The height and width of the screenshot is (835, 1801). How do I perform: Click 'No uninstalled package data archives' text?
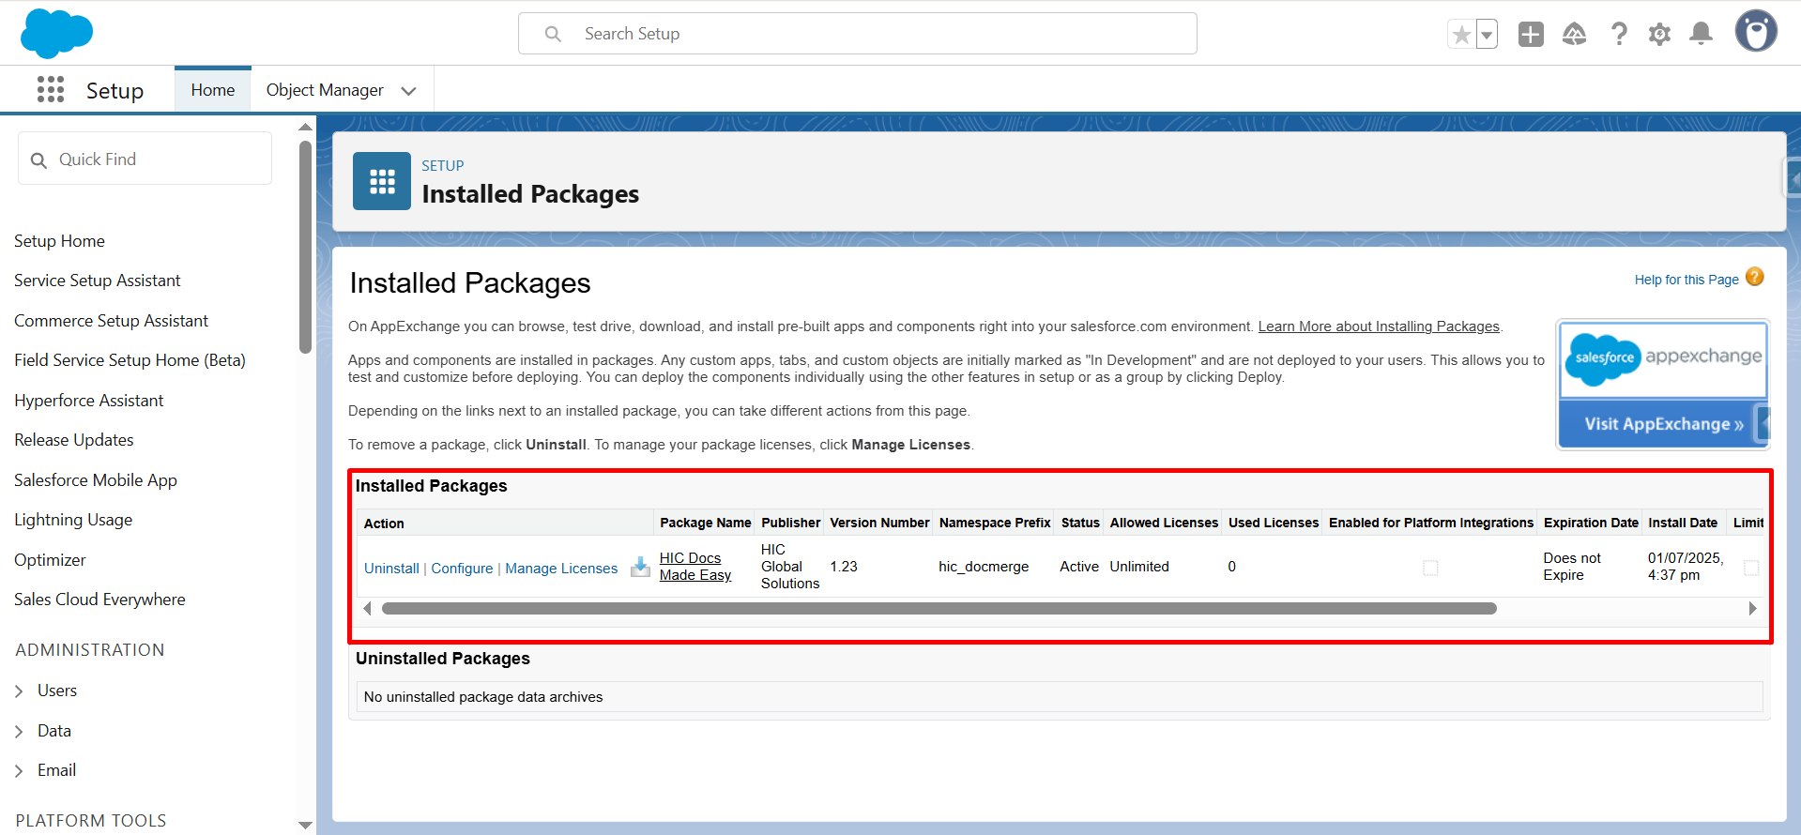click(x=483, y=697)
